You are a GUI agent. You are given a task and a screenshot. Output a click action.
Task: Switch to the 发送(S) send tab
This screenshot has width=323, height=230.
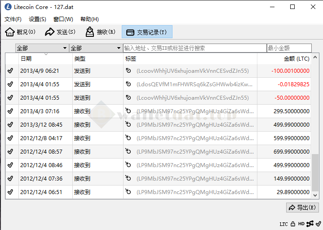pyautogui.click(x=60, y=32)
